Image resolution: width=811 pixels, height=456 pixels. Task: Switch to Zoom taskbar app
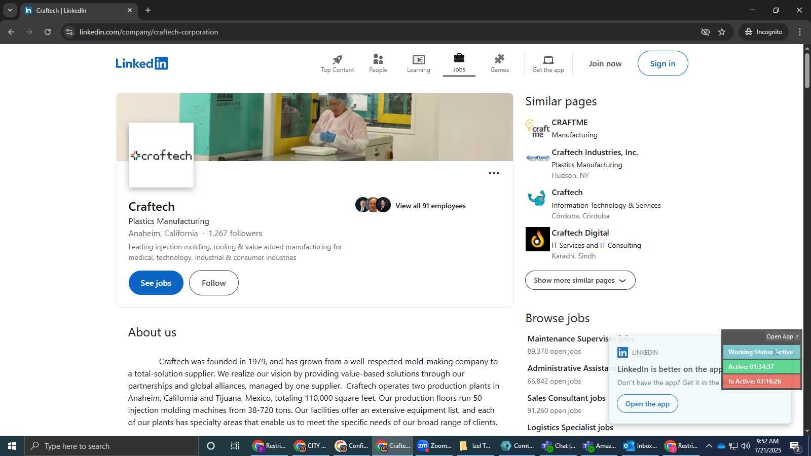click(434, 446)
